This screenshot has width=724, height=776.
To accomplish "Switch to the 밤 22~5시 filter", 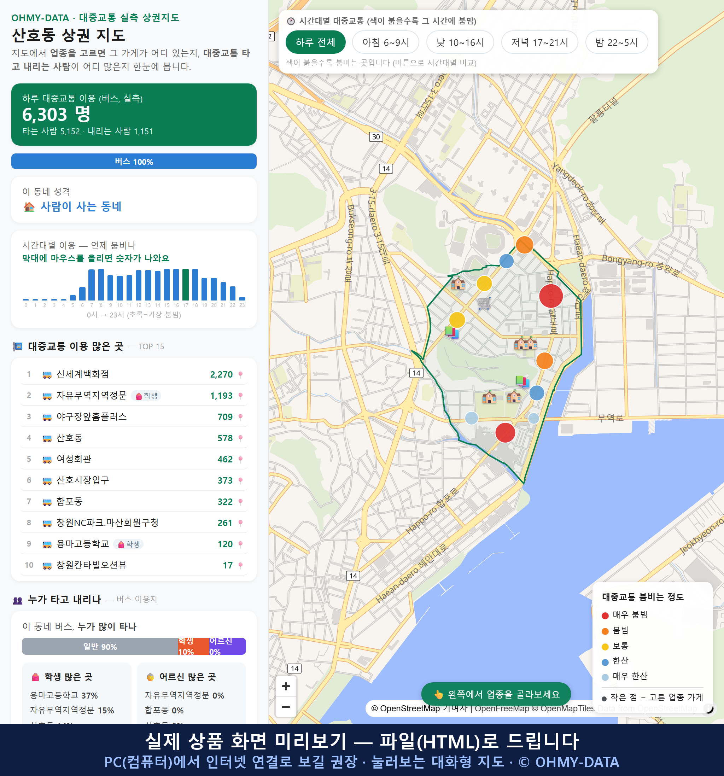I will [617, 42].
